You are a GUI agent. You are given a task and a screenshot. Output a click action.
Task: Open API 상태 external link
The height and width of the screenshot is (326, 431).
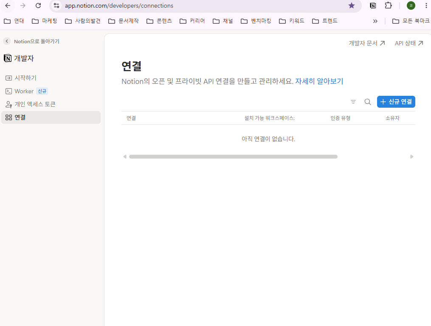[x=409, y=43]
